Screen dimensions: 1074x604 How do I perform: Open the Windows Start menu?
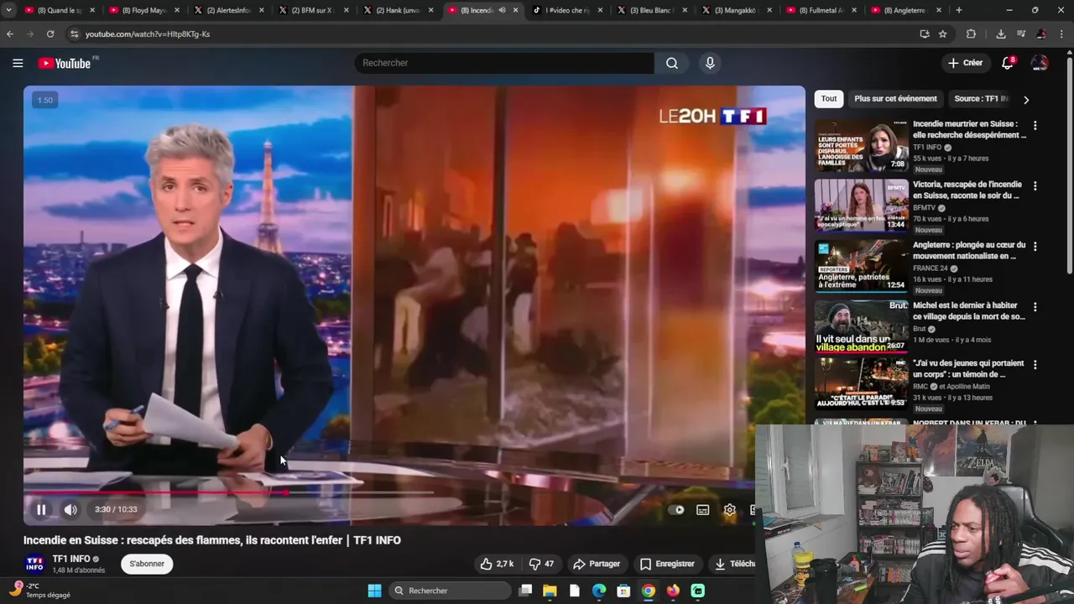(374, 591)
